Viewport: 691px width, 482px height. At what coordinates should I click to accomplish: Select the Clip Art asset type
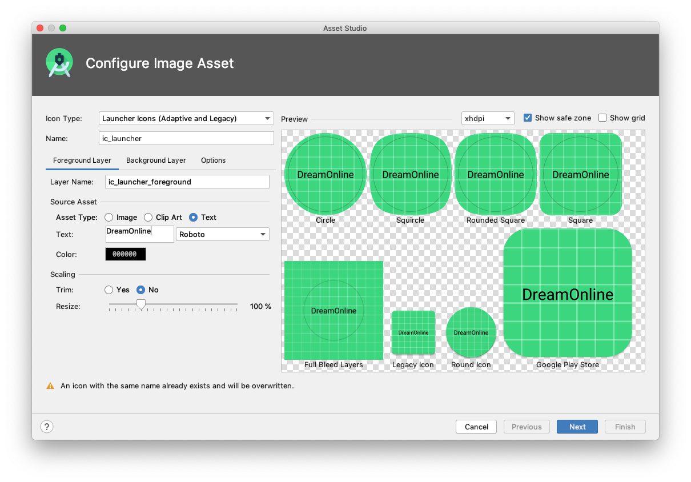[x=147, y=217]
